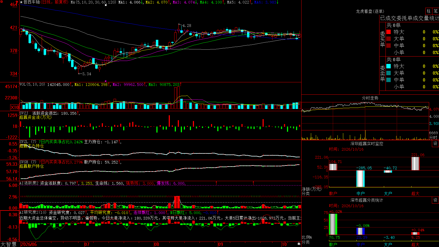Viewport: 439px width, 247px height.
Task: Open the SVZJ indicator label
Action: tap(24, 113)
